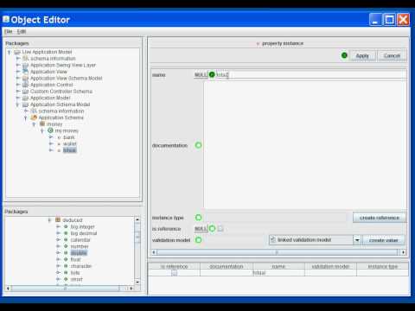The image size is (415, 311).
Task: Expand the bank property node
Action: tap(51, 137)
